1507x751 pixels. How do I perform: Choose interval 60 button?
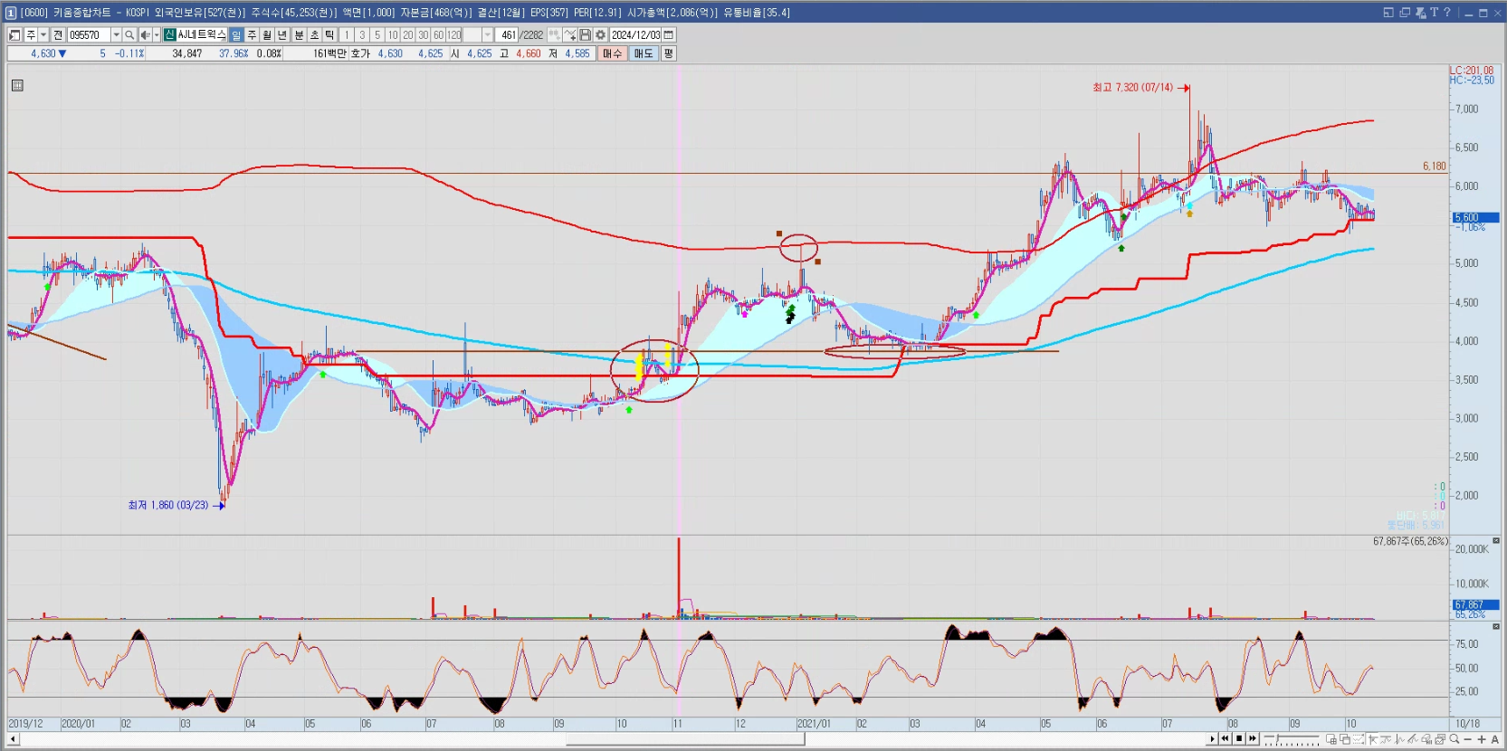click(x=438, y=34)
